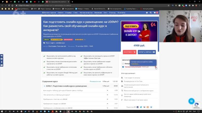The width and height of the screenshot is (202, 113).
Task: Open author Екатерина's profile link
Action: [x=57, y=46]
